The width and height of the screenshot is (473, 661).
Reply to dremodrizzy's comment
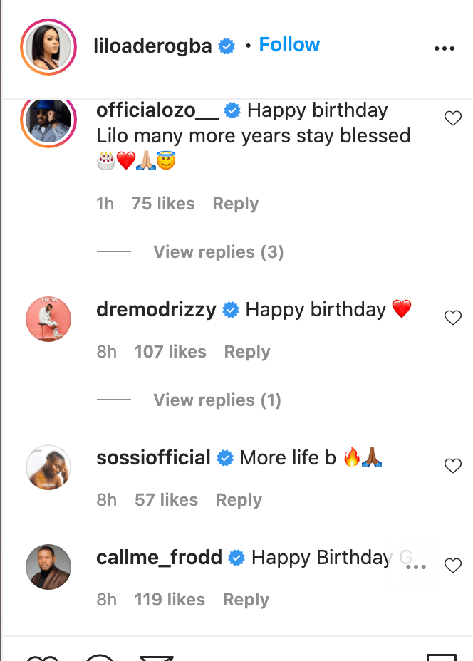[x=246, y=352]
